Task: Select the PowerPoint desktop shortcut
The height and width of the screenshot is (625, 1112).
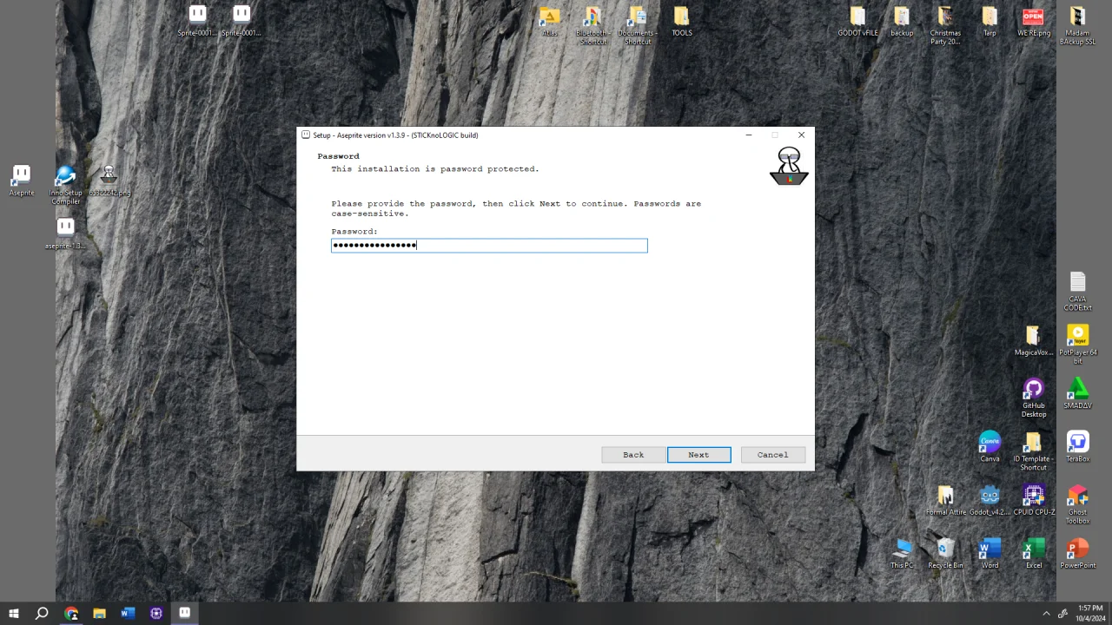Action: pos(1077,553)
